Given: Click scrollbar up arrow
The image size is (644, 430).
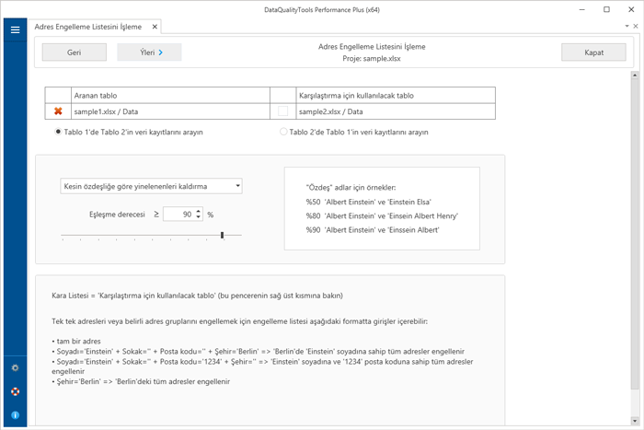Looking at the screenshot, I should click(x=635, y=76).
